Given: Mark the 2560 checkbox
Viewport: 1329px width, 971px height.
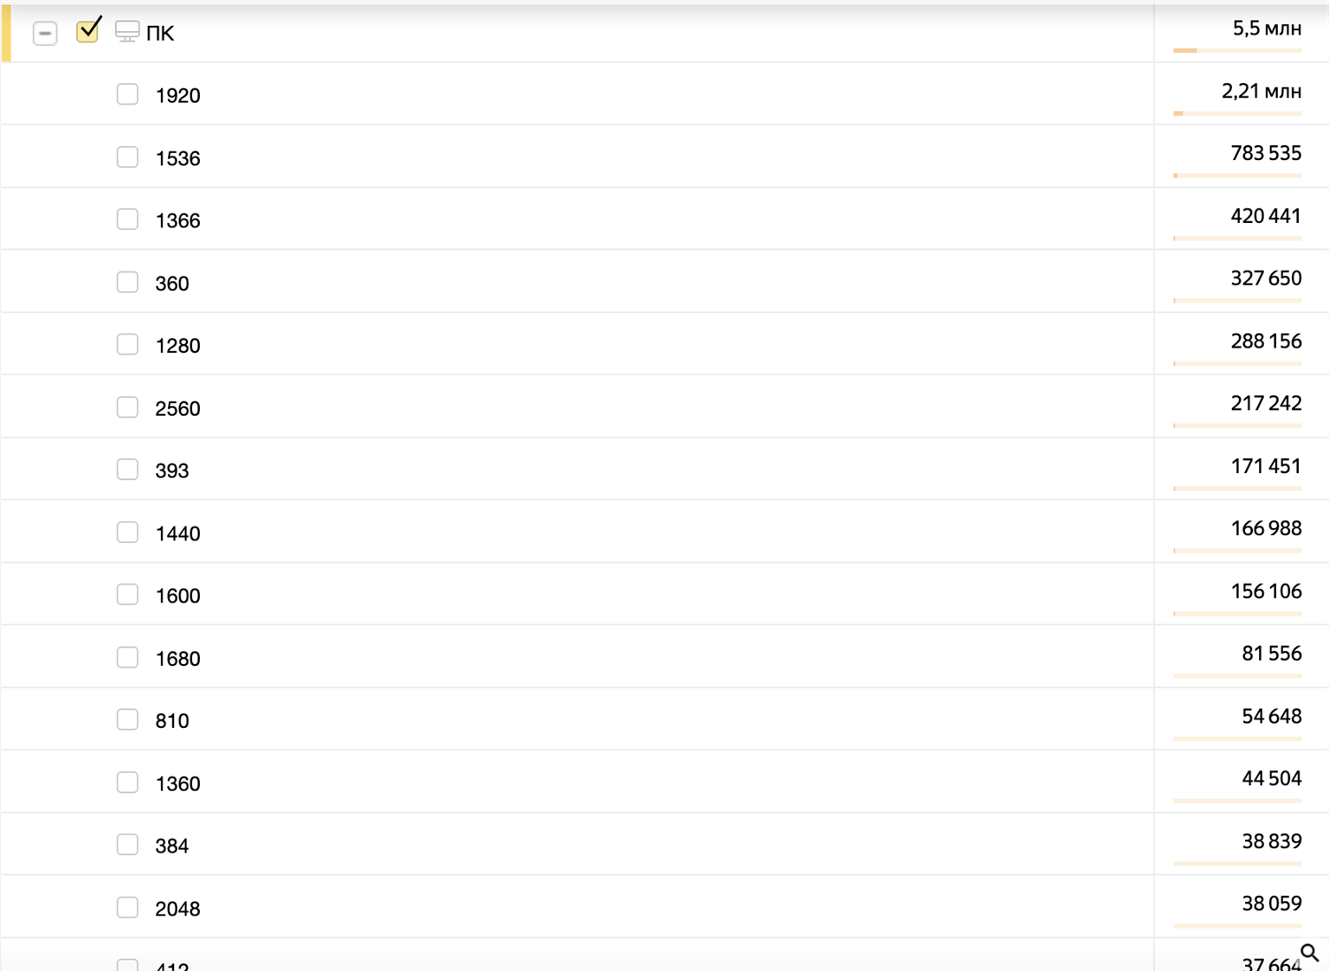Looking at the screenshot, I should click(127, 407).
